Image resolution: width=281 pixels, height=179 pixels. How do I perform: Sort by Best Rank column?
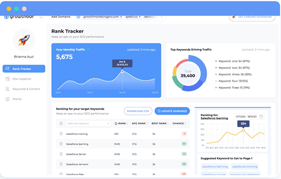(x=160, y=123)
